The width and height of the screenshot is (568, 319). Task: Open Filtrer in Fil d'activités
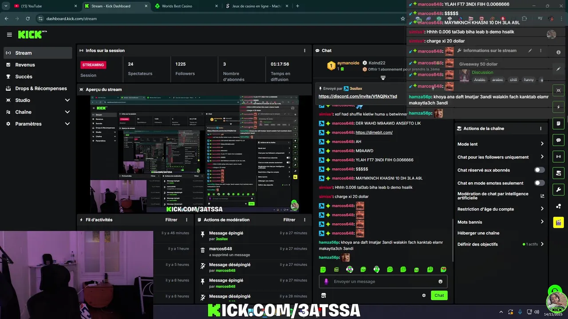(171, 220)
